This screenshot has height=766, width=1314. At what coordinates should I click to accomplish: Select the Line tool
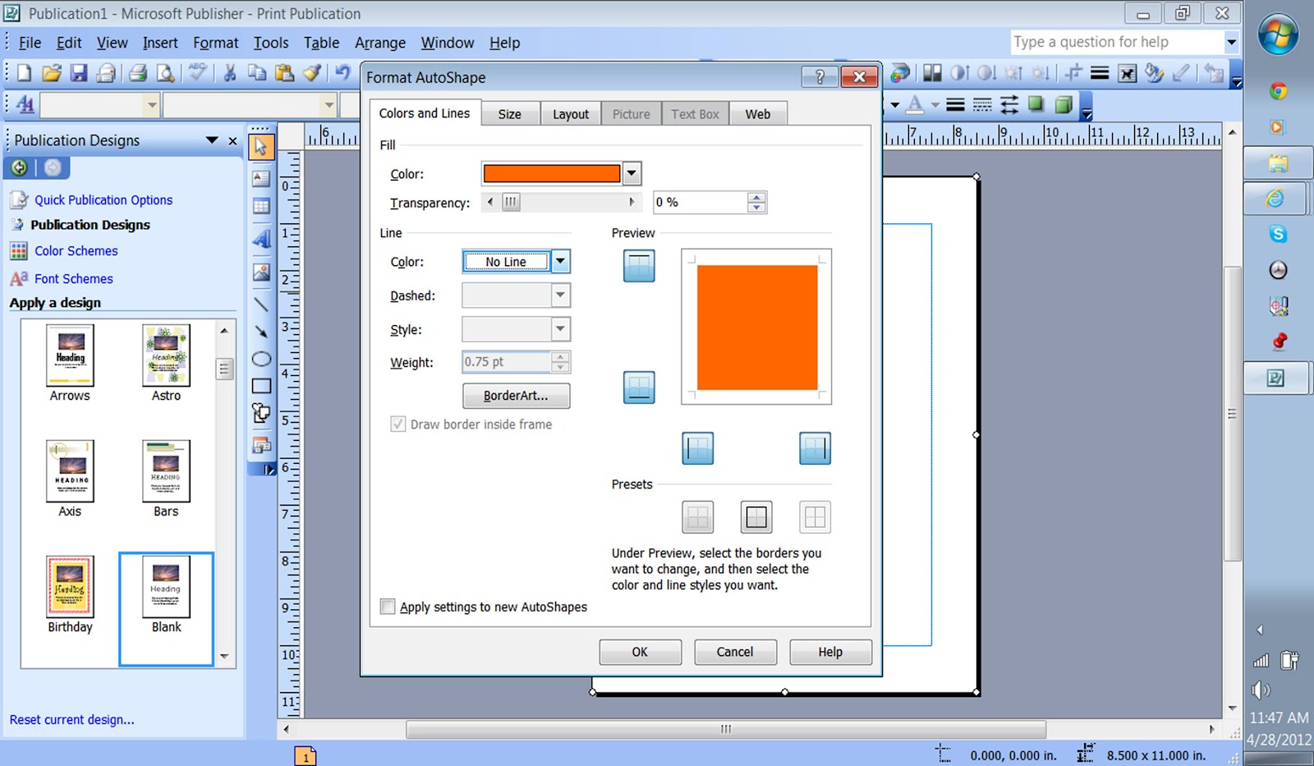[261, 305]
